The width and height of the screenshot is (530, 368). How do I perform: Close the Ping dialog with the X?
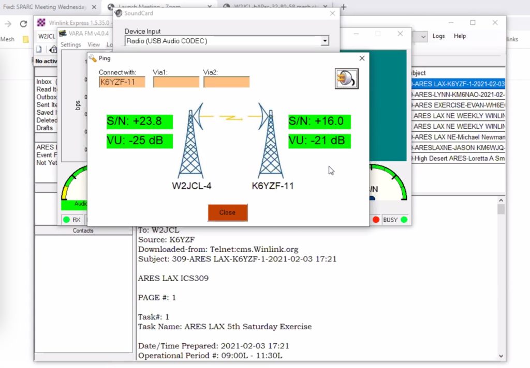(362, 58)
